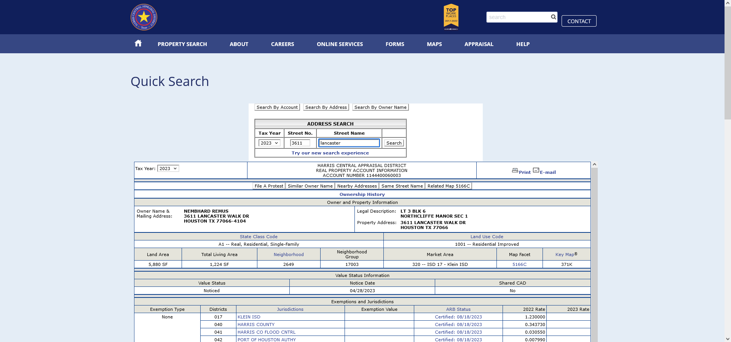Click the CONTACT button

579,21
